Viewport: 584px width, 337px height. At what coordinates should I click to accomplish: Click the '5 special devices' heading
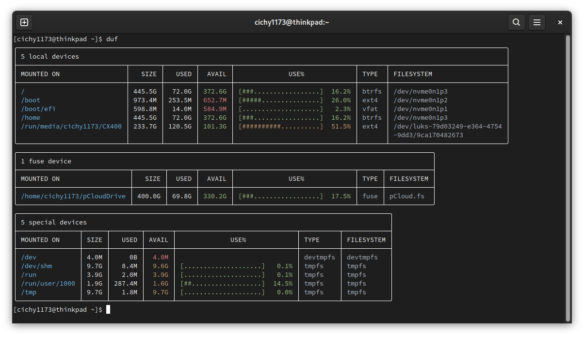pos(54,222)
